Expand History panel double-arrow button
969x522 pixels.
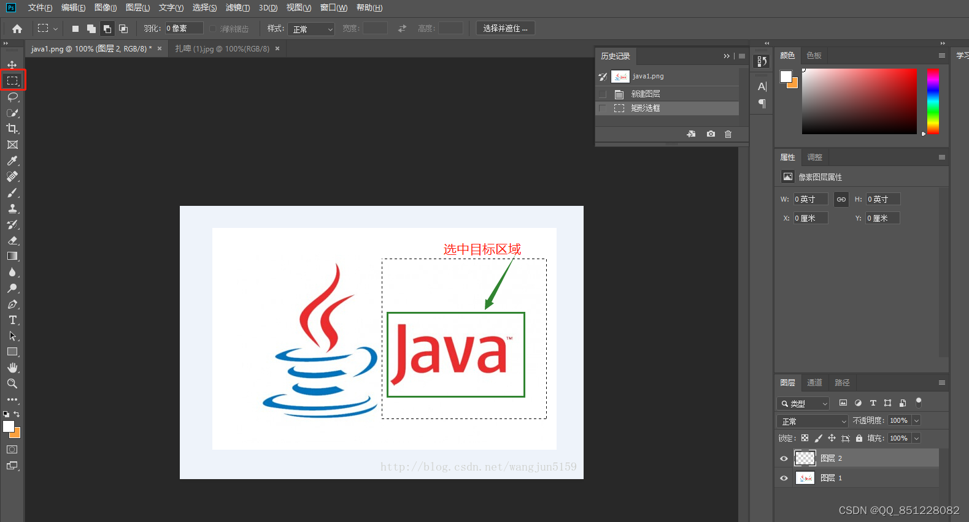[x=727, y=56]
